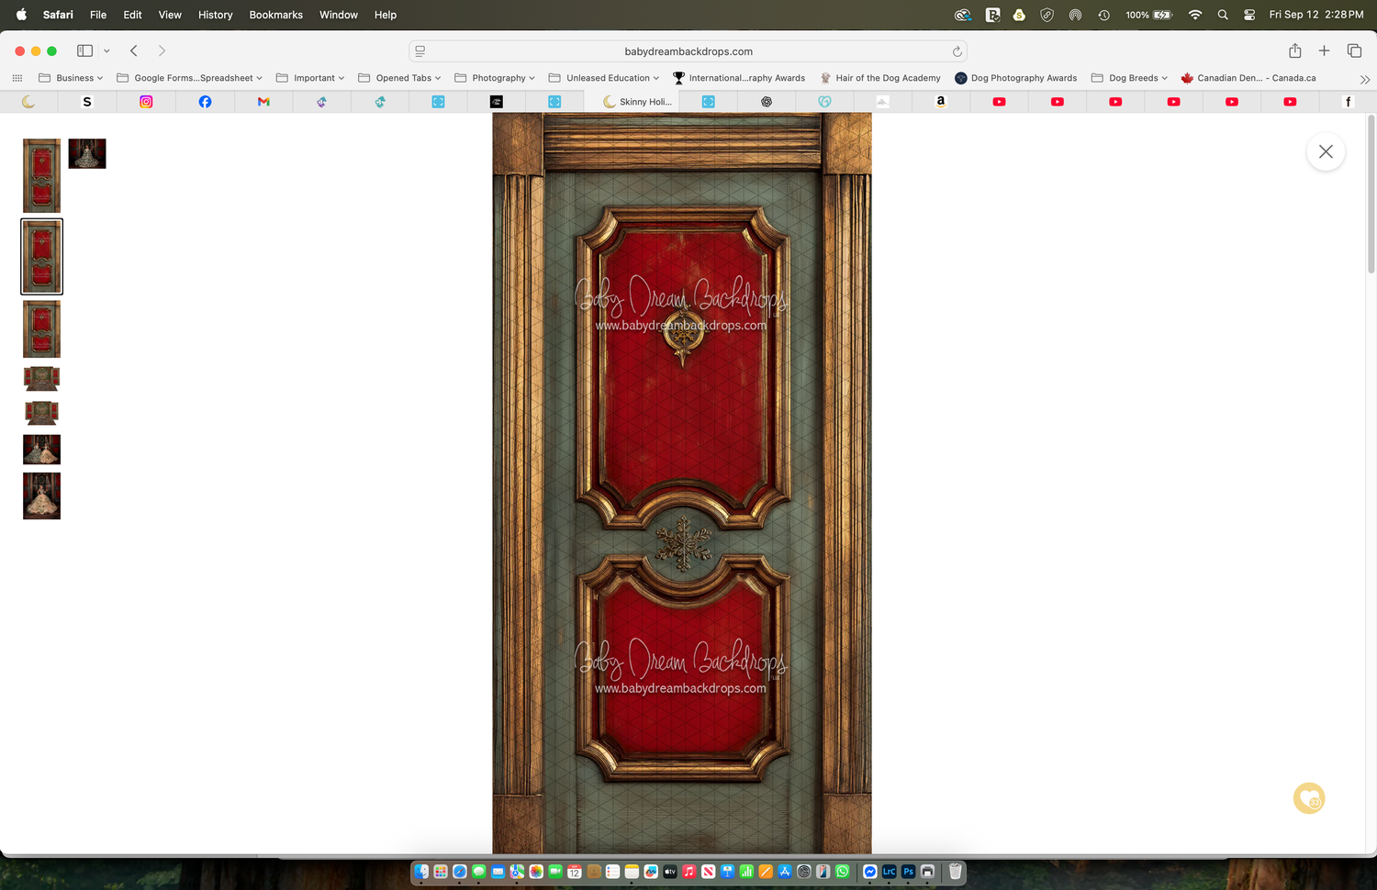Reload the babydreambackdrops.com page
1377x890 pixels.
pyautogui.click(x=957, y=51)
